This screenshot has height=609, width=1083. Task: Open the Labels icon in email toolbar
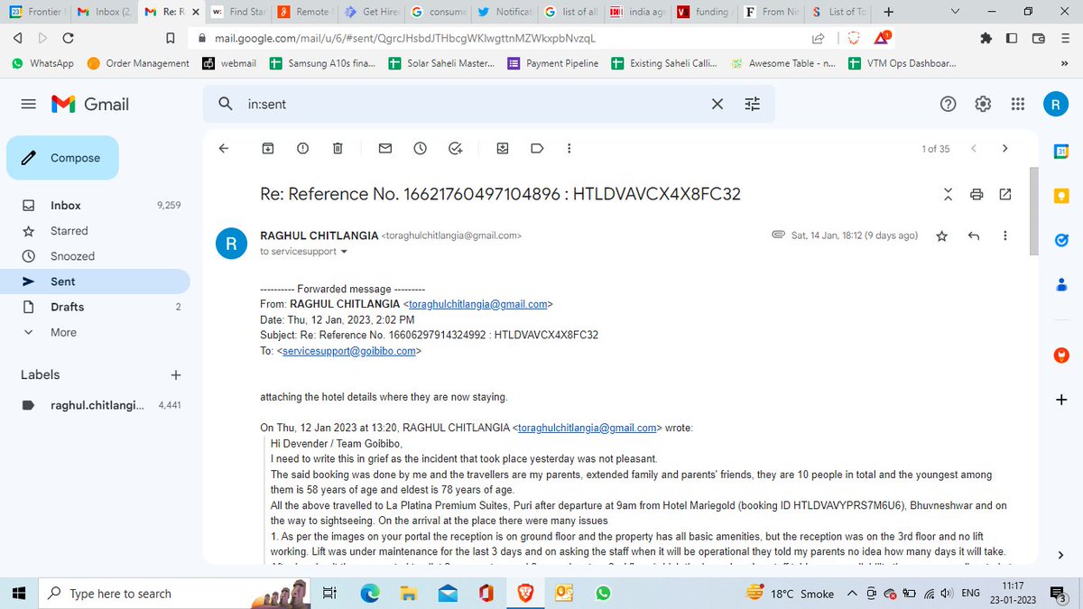(537, 148)
